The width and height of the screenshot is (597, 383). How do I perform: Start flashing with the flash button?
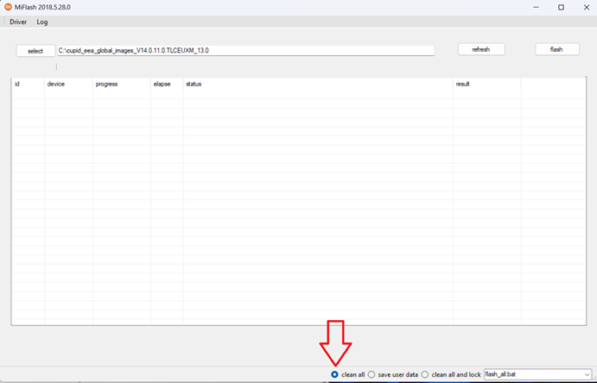tap(556, 50)
